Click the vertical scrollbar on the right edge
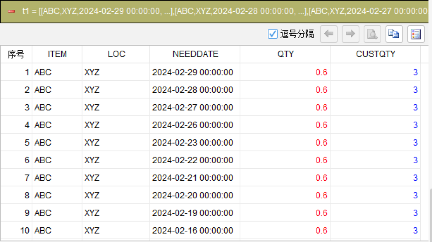Viewport: 432px width, 242px height. coord(430,214)
